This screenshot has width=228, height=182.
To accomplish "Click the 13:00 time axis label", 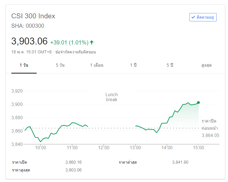I will click(135, 148).
